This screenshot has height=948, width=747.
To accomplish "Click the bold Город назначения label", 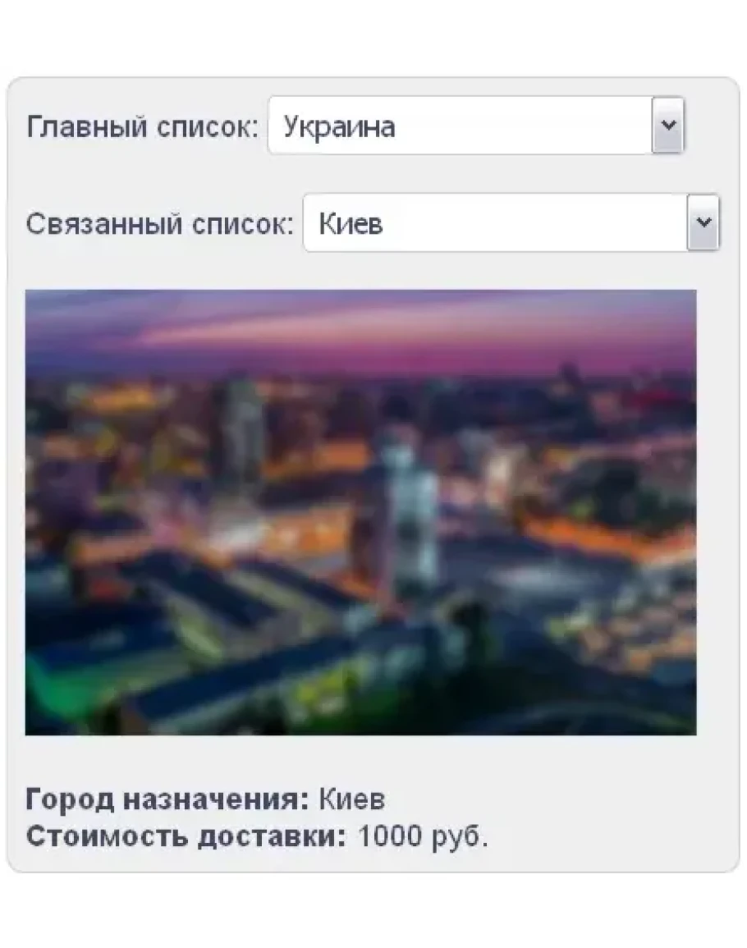I will [167, 799].
